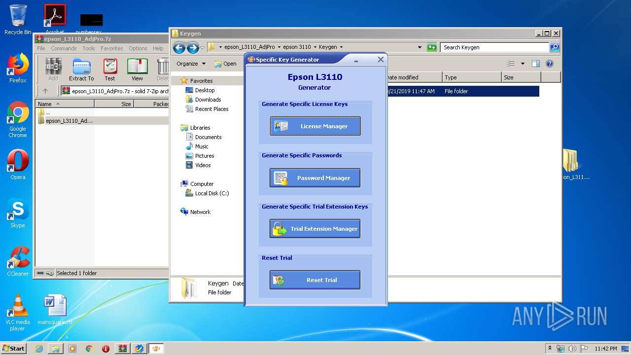631x355 pixels.
Task: Open the Favorites menu in WinRAR
Action: (x=112, y=48)
